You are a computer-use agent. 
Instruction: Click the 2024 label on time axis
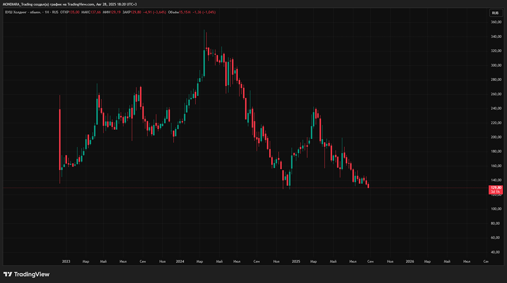(180, 262)
